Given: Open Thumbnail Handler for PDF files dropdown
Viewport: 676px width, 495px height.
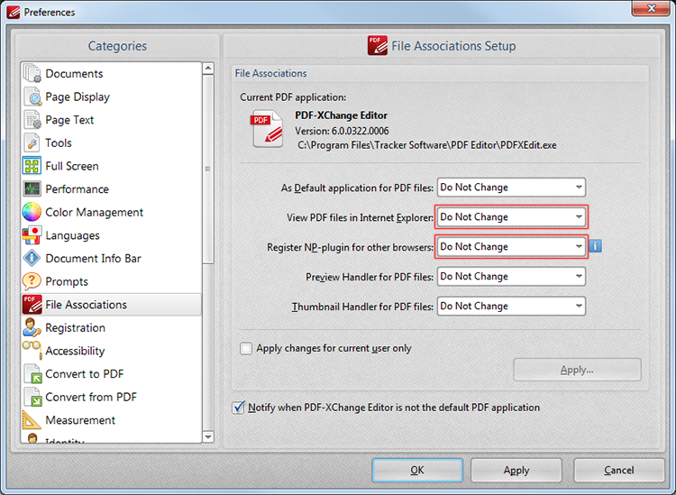Looking at the screenshot, I should point(511,307).
